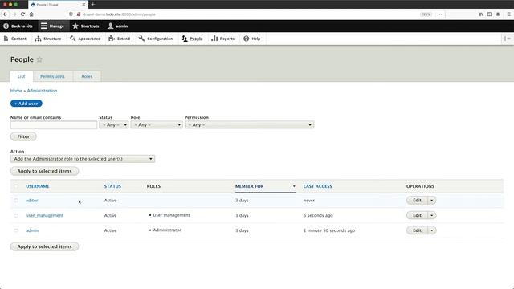Screen dimensions: 514x289
Task: Open the Role filter dropdown
Action: point(157,125)
